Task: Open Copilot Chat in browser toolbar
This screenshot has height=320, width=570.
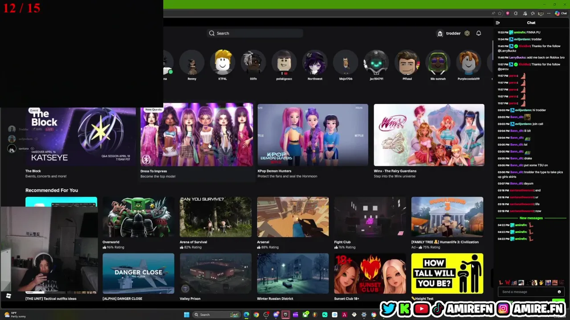Action: (561, 13)
